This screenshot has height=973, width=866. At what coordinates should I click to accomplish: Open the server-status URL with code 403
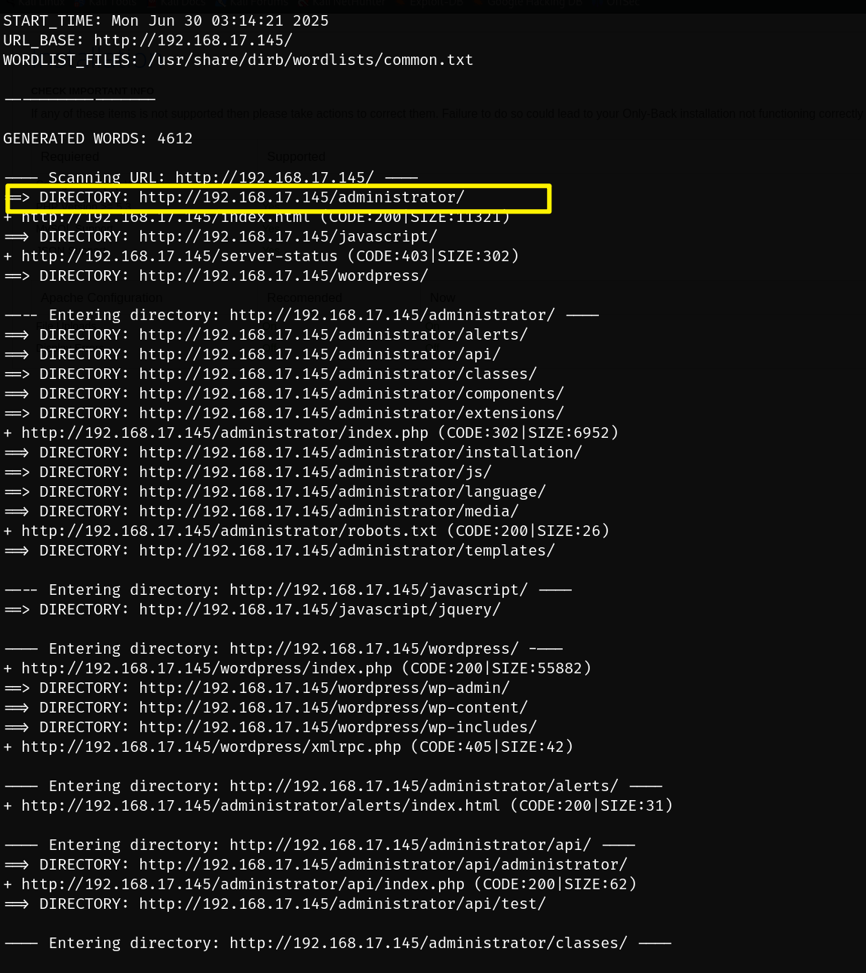(179, 257)
